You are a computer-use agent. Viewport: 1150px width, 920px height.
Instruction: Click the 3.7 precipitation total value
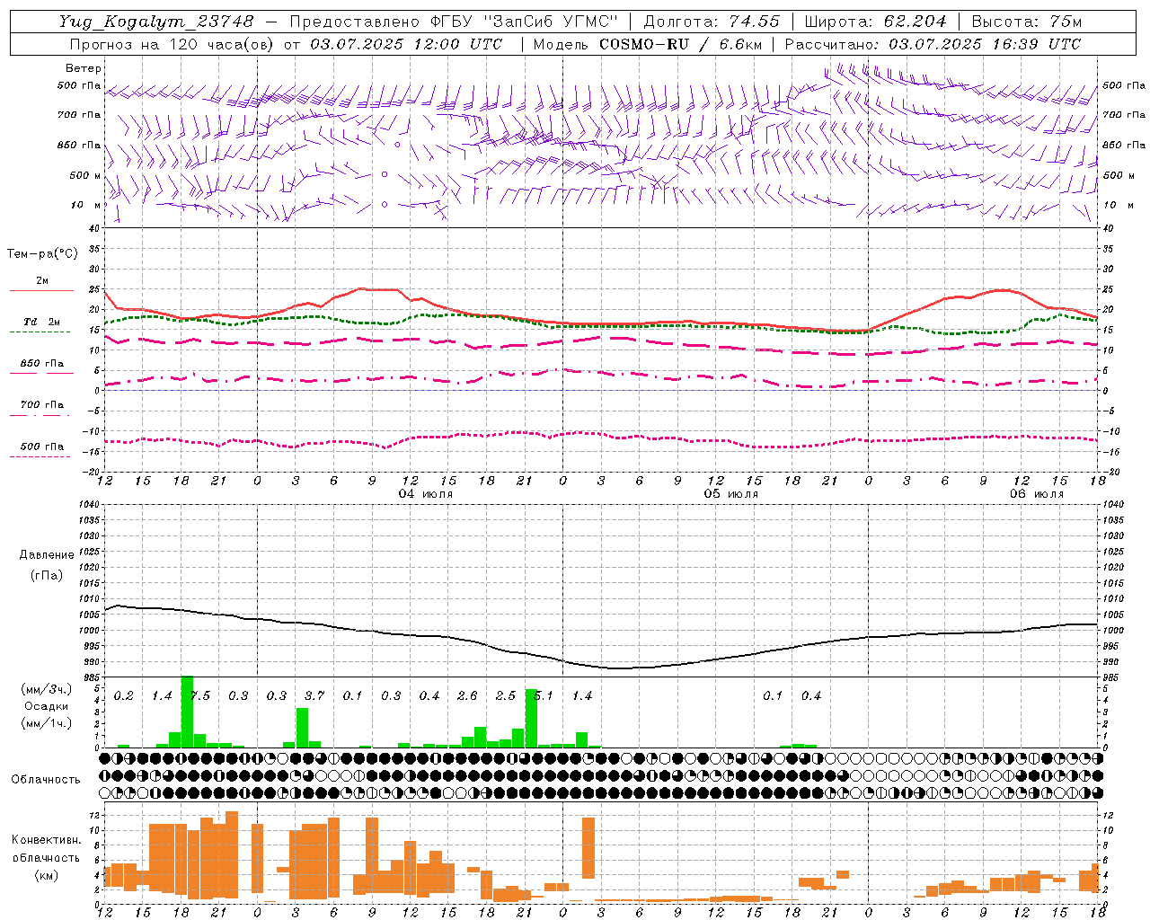(314, 696)
